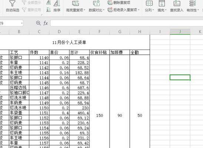Viewport: 203px width, 148px height.
Task: Click the piece count cell 1146
Action: (39, 88)
